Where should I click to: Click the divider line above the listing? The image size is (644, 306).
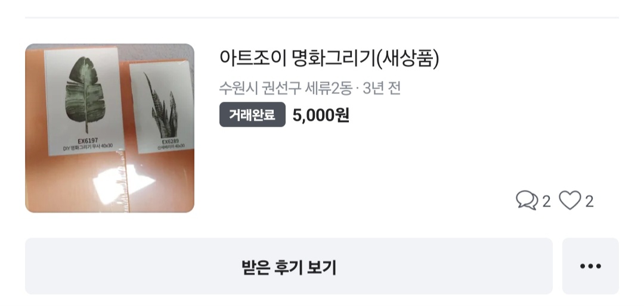click(x=322, y=18)
